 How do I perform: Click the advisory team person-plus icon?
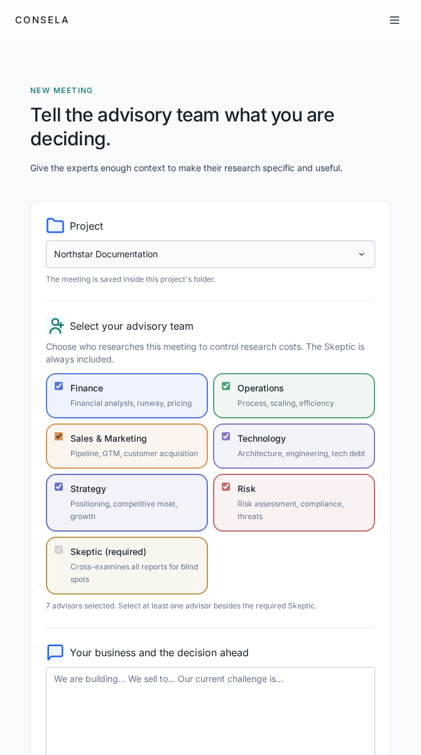(55, 325)
